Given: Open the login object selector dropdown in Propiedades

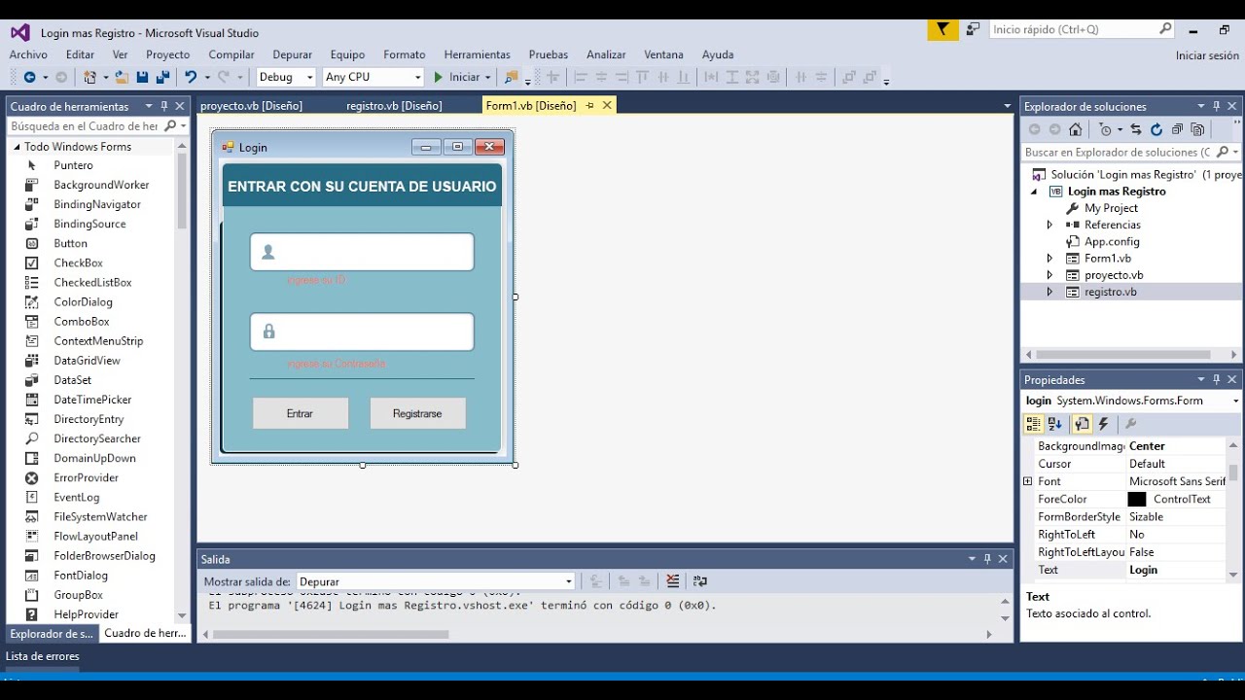Looking at the screenshot, I should tap(1235, 401).
